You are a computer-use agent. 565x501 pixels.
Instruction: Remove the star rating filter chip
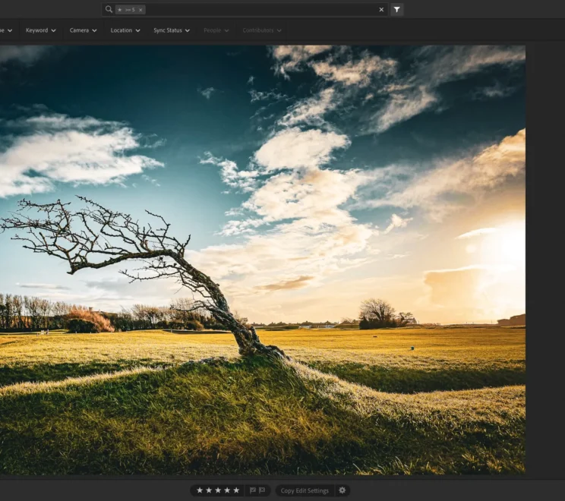click(140, 10)
